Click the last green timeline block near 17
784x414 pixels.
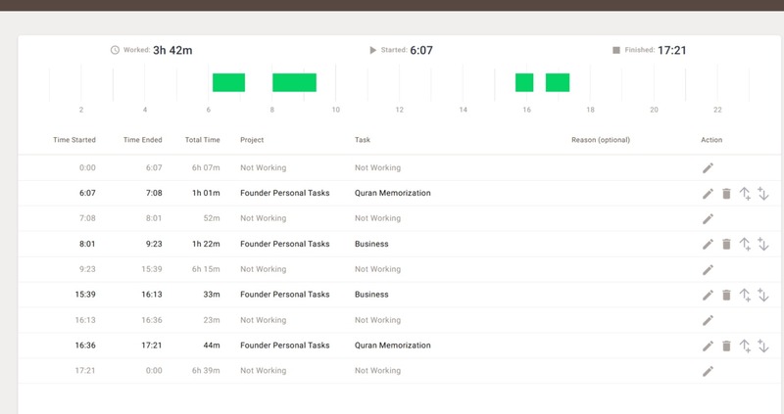558,83
